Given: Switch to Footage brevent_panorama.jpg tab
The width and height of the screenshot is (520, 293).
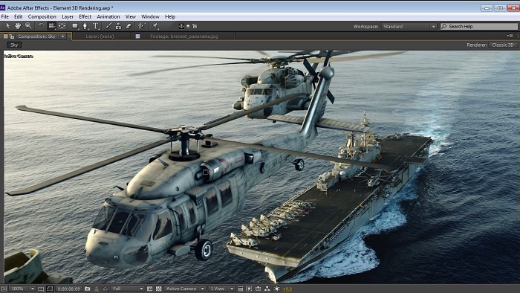Looking at the screenshot, I should coord(183,36).
